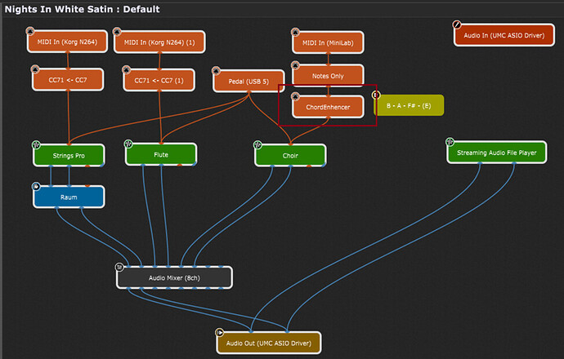Click the corner icon on the Raum block
564x359 pixels.
click(36, 187)
